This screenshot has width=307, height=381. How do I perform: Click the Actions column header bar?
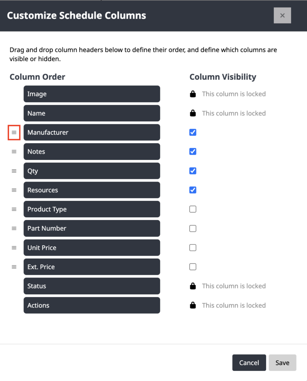click(x=92, y=305)
